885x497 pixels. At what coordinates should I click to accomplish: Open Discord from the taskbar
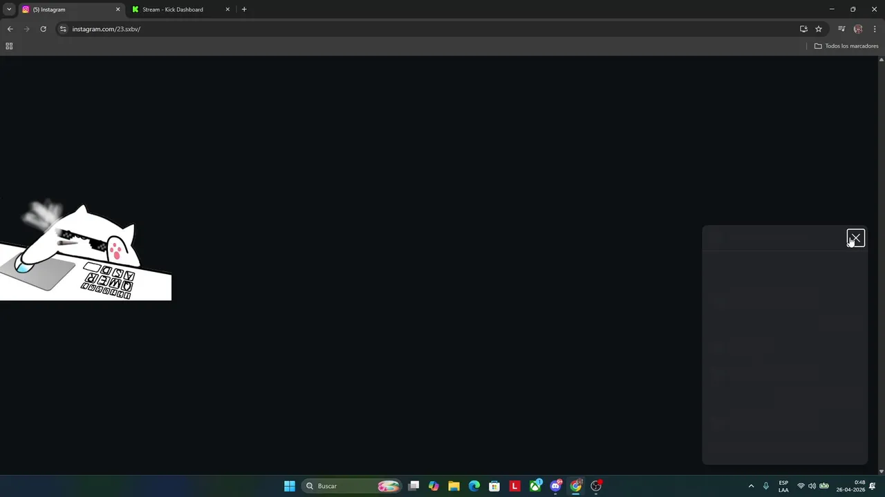coord(555,486)
